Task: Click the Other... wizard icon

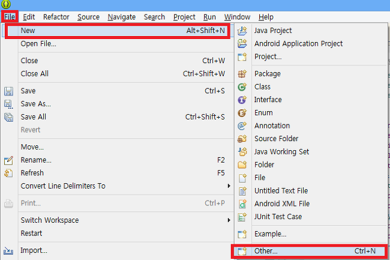Action: [x=242, y=251]
